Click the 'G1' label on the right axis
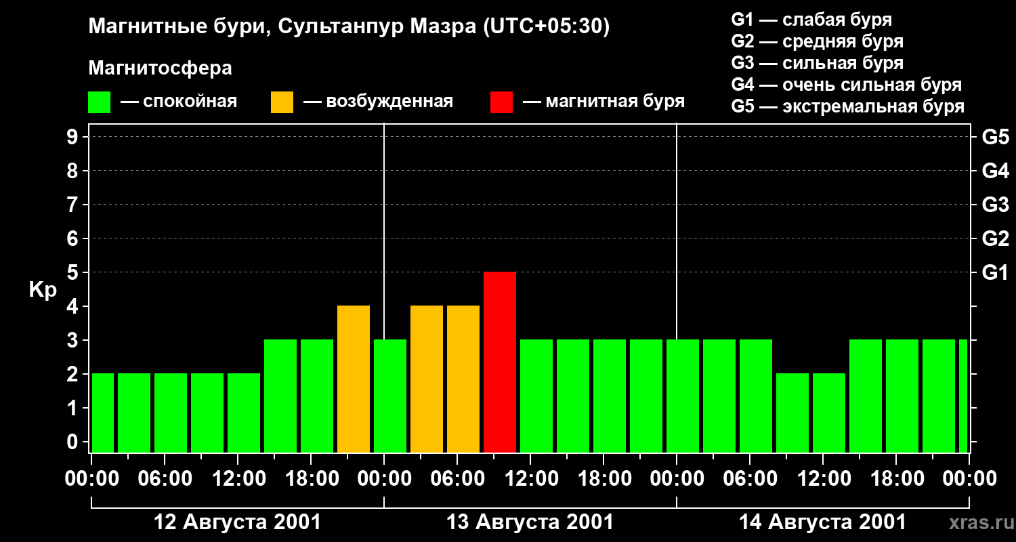Screen dimensions: 1016x542 tap(995, 272)
